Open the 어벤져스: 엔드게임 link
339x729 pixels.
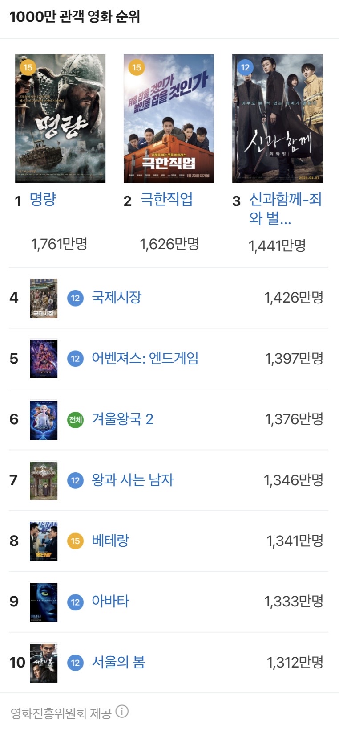145,358
